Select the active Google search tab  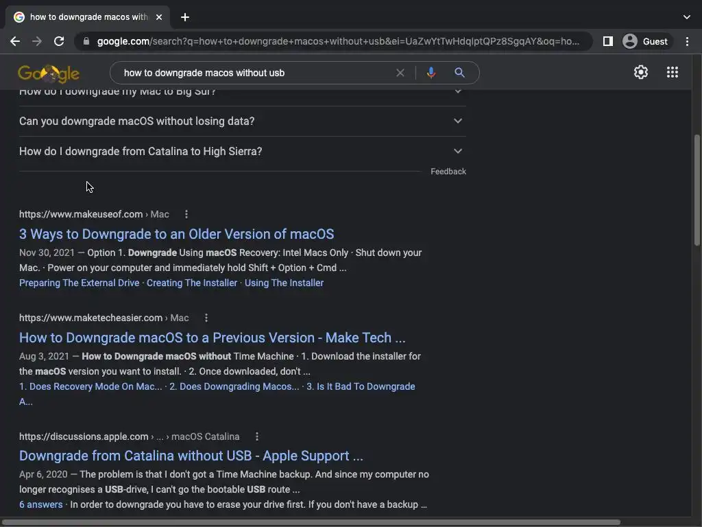pyautogui.click(x=88, y=17)
